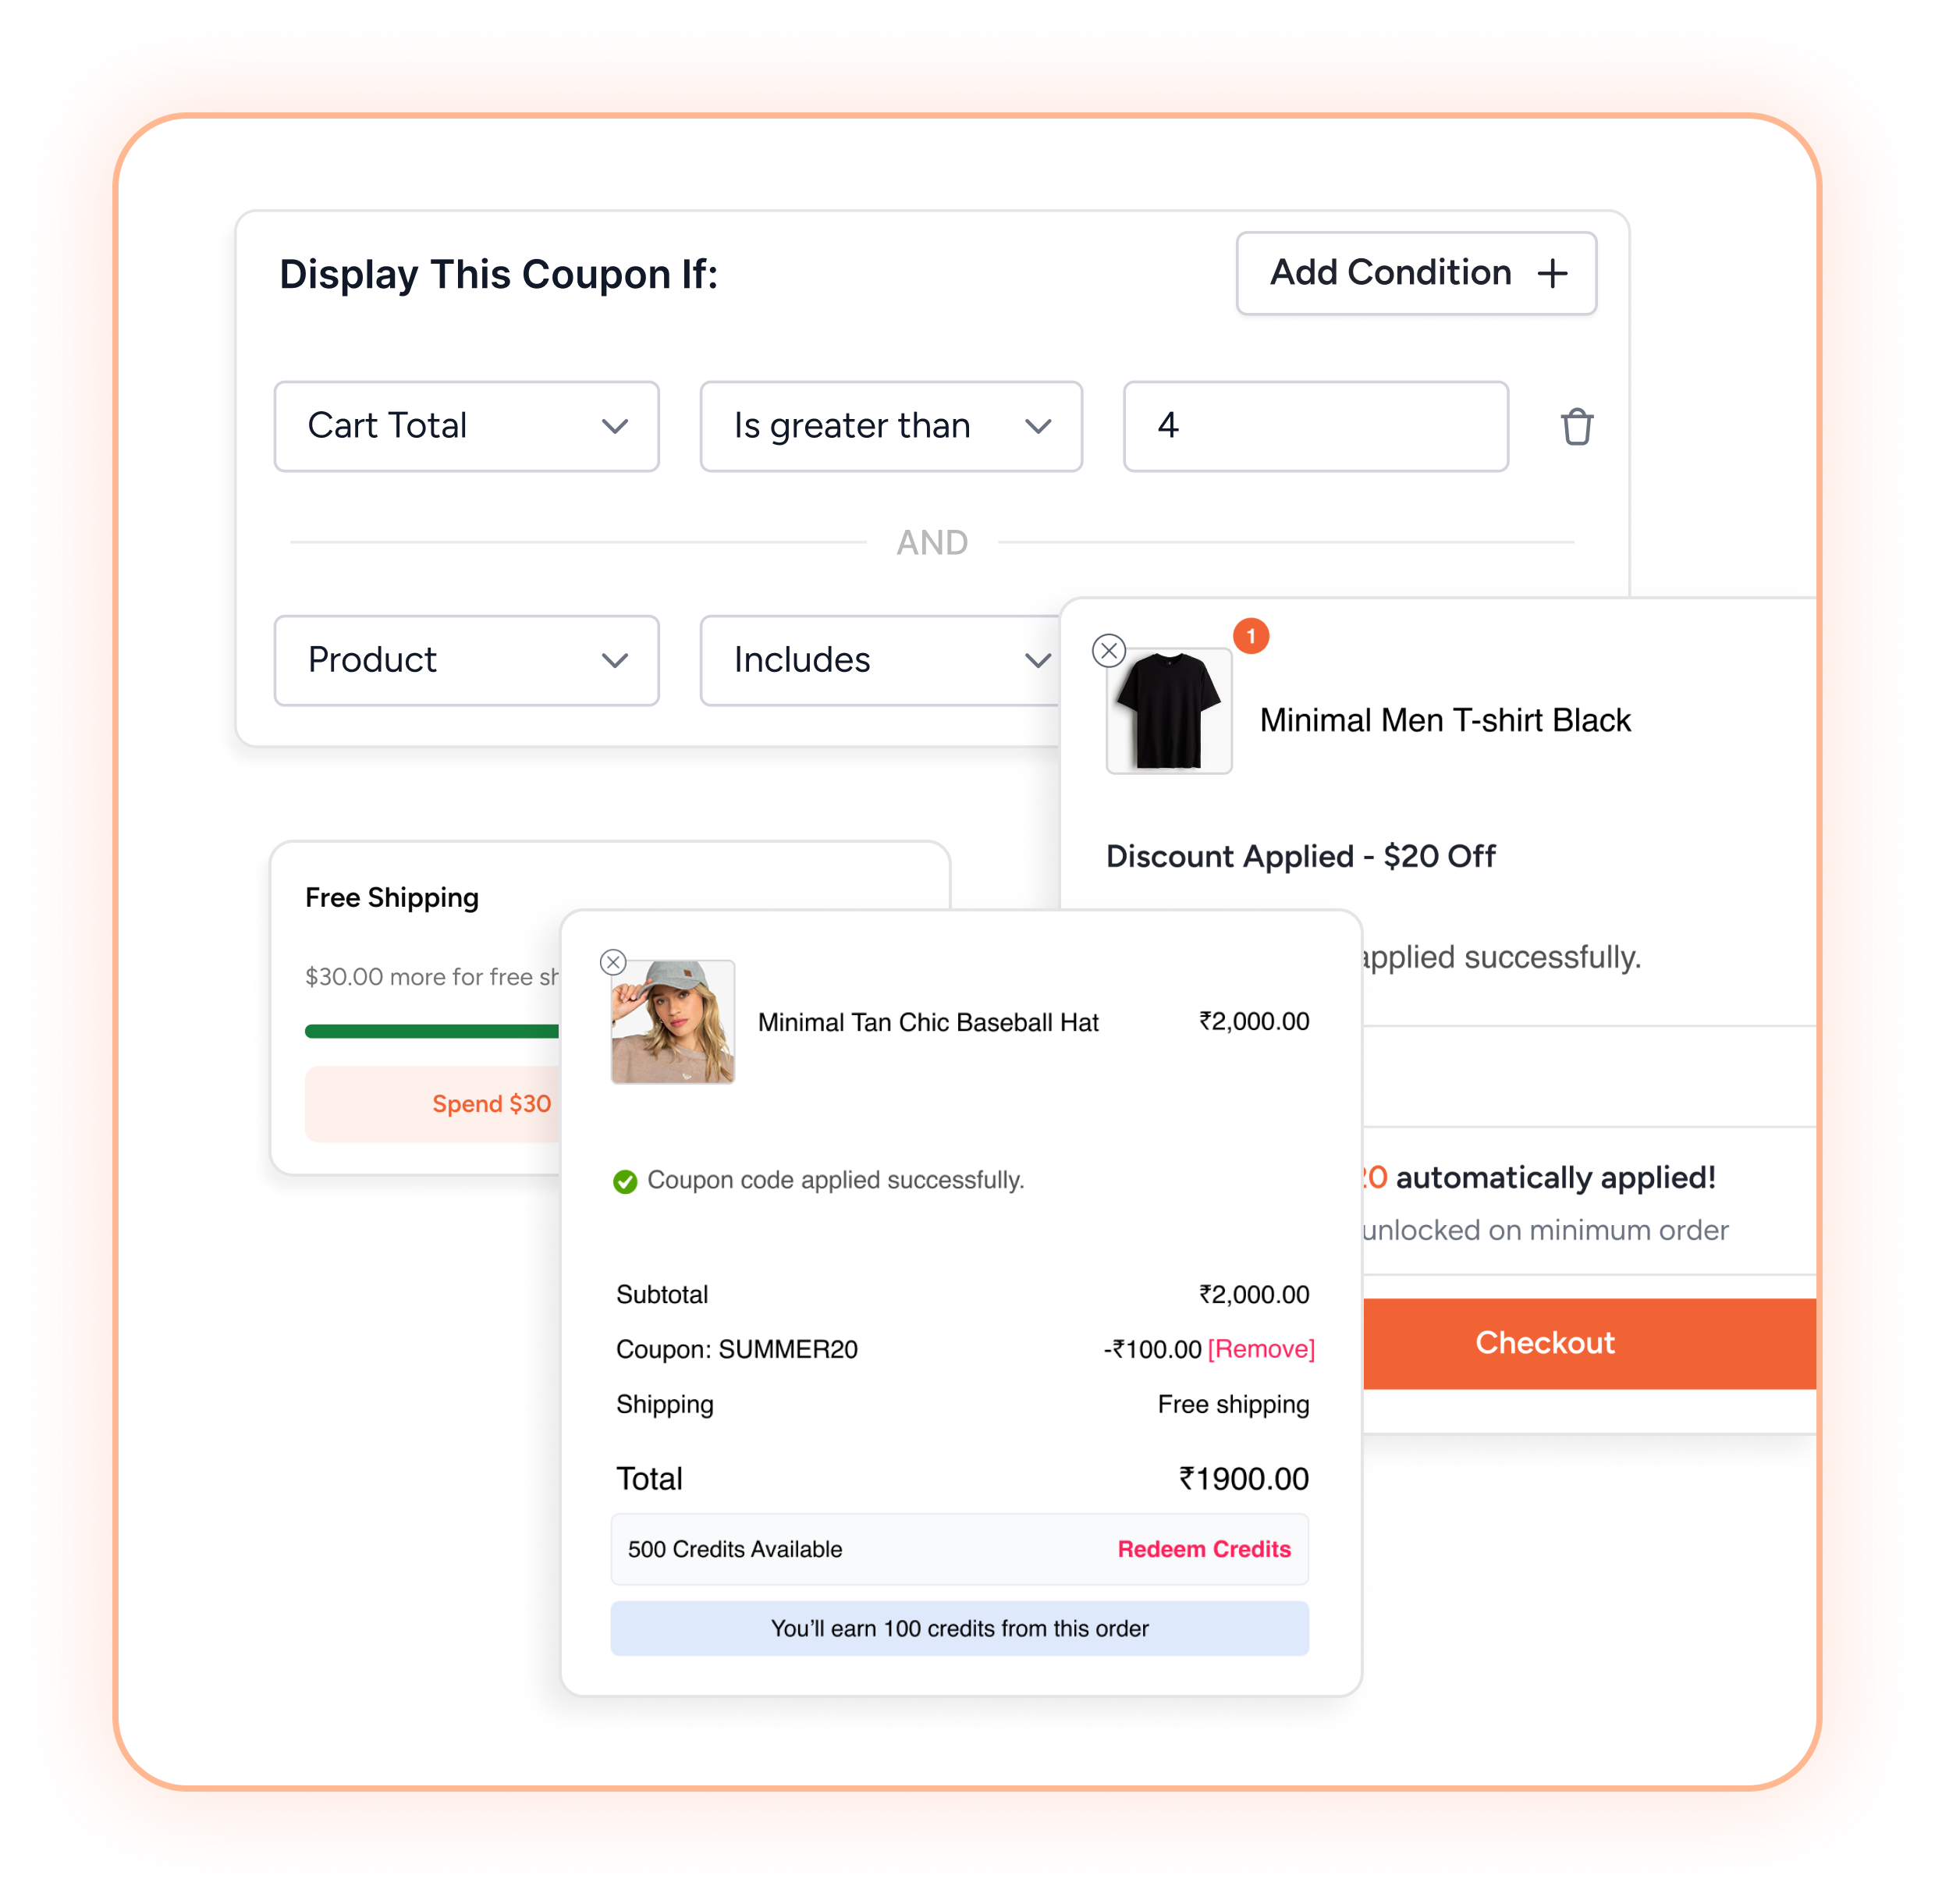Click the Add Condition button
The width and height of the screenshot is (1935, 1904).
[1415, 273]
